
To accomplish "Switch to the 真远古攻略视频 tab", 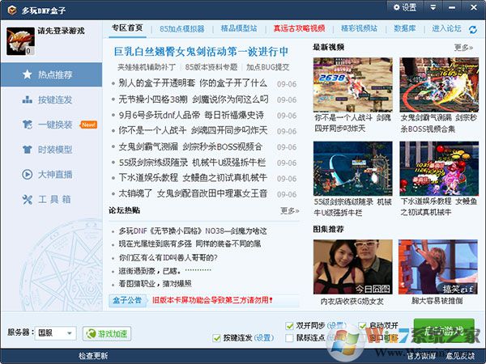I will pos(299,28).
